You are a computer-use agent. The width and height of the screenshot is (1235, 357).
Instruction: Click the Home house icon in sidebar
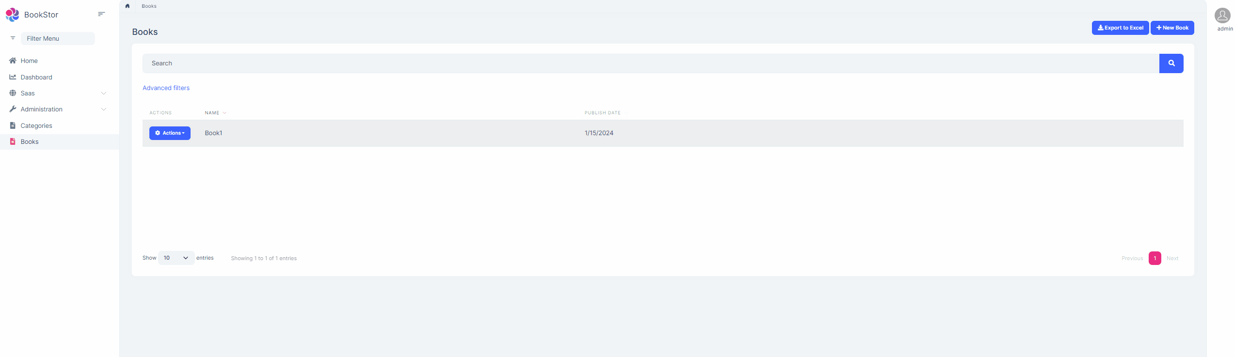13,61
